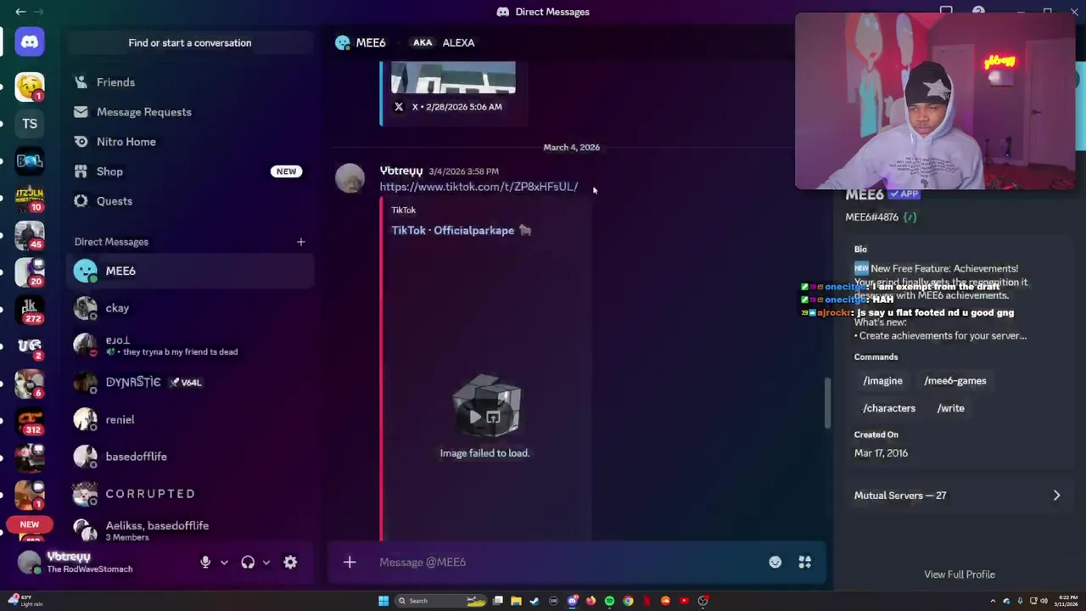Click the back arrow in title bar
Screen dimensions: 1086x611
20,12
